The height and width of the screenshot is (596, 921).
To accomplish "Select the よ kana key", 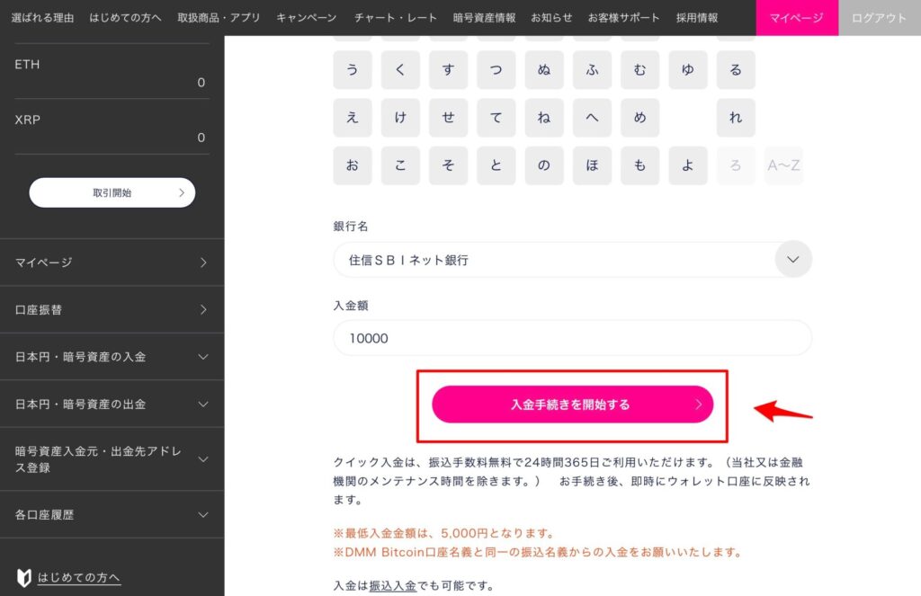I will pyautogui.click(x=688, y=165).
